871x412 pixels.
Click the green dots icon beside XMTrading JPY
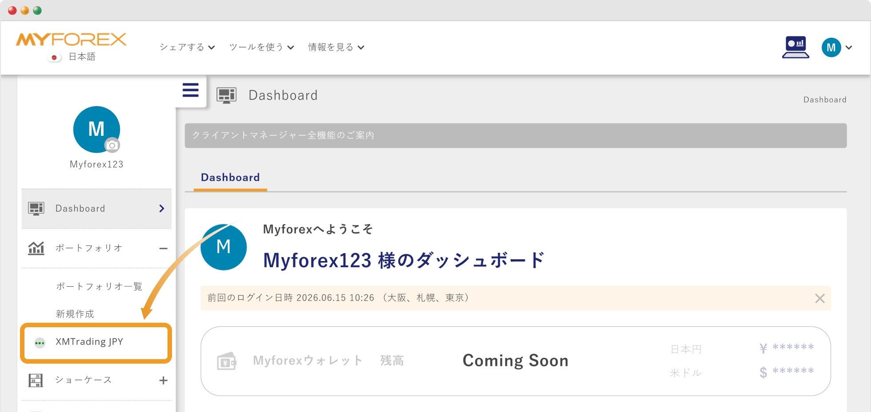[40, 343]
